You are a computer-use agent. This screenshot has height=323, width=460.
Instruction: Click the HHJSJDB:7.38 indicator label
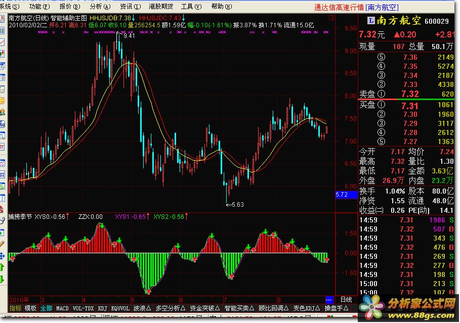click(110, 18)
